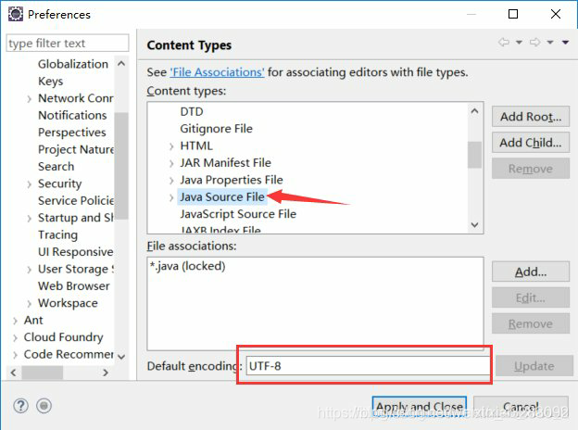Click the sidebar tree scroll-down arrow
578x430 pixels.
coord(121,357)
